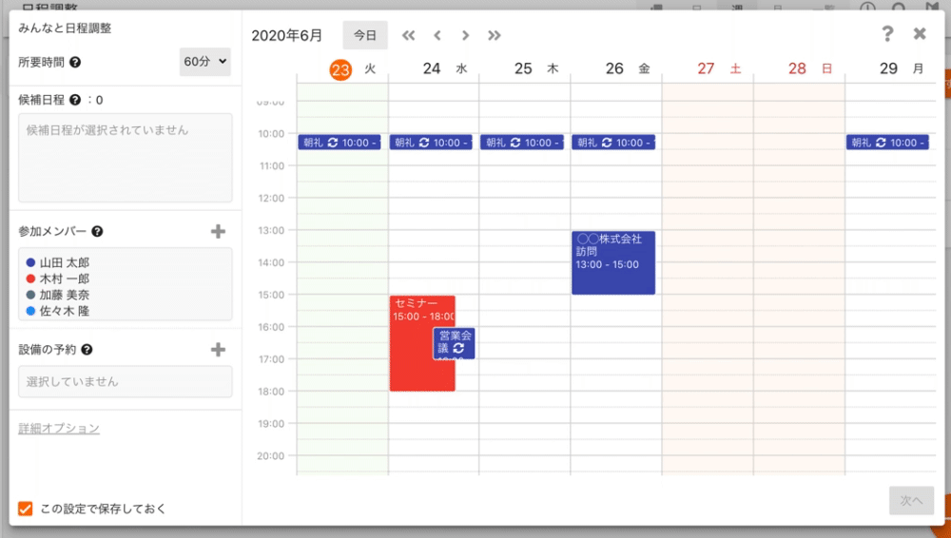Select member 佐々木 隆

(x=65, y=311)
